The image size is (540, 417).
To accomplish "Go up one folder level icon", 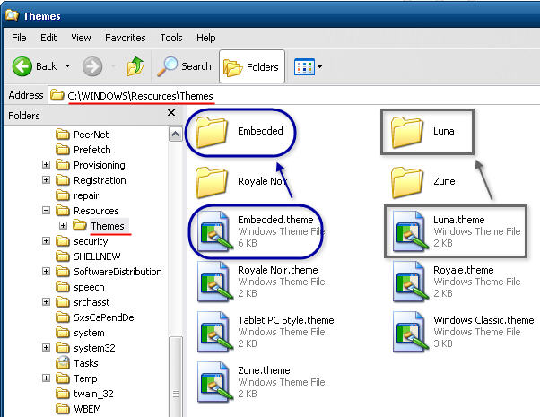I will (135, 66).
